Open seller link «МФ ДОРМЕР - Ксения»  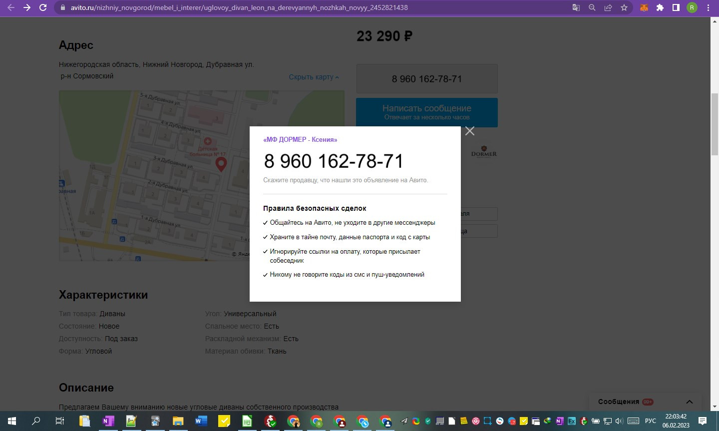point(300,140)
